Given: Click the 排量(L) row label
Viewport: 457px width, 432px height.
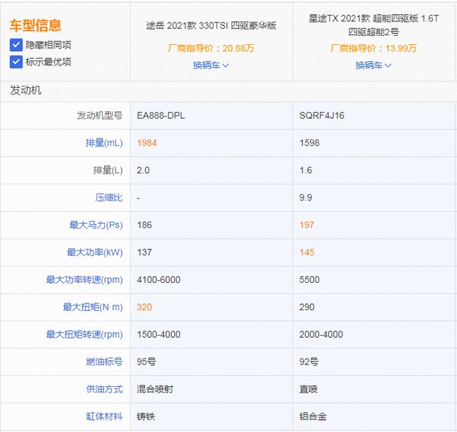Looking at the screenshot, I should tap(108, 170).
